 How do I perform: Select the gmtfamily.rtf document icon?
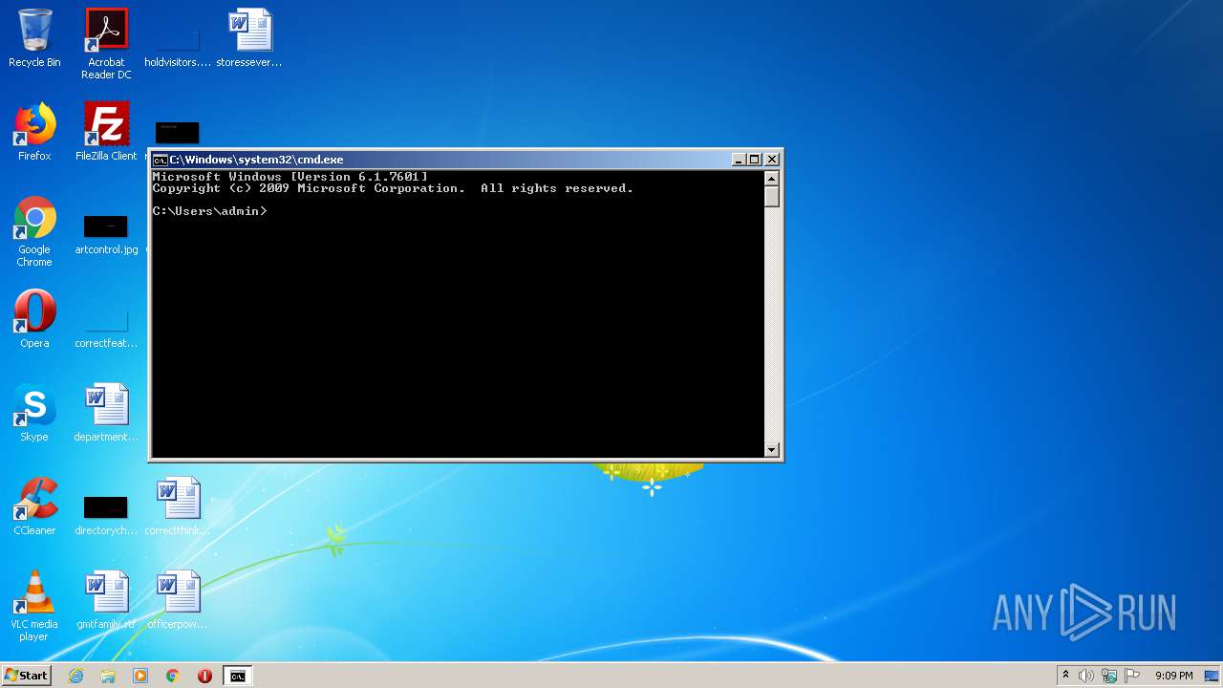106,600
